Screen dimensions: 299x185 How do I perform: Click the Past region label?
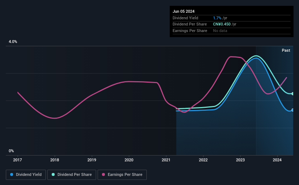(286, 50)
